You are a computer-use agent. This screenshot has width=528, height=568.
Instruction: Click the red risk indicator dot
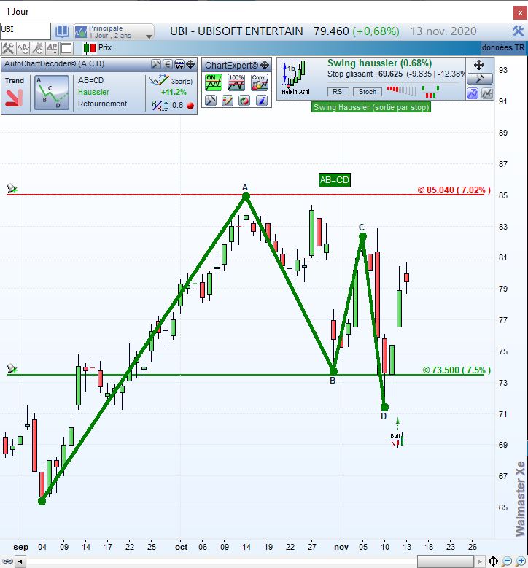(190, 106)
